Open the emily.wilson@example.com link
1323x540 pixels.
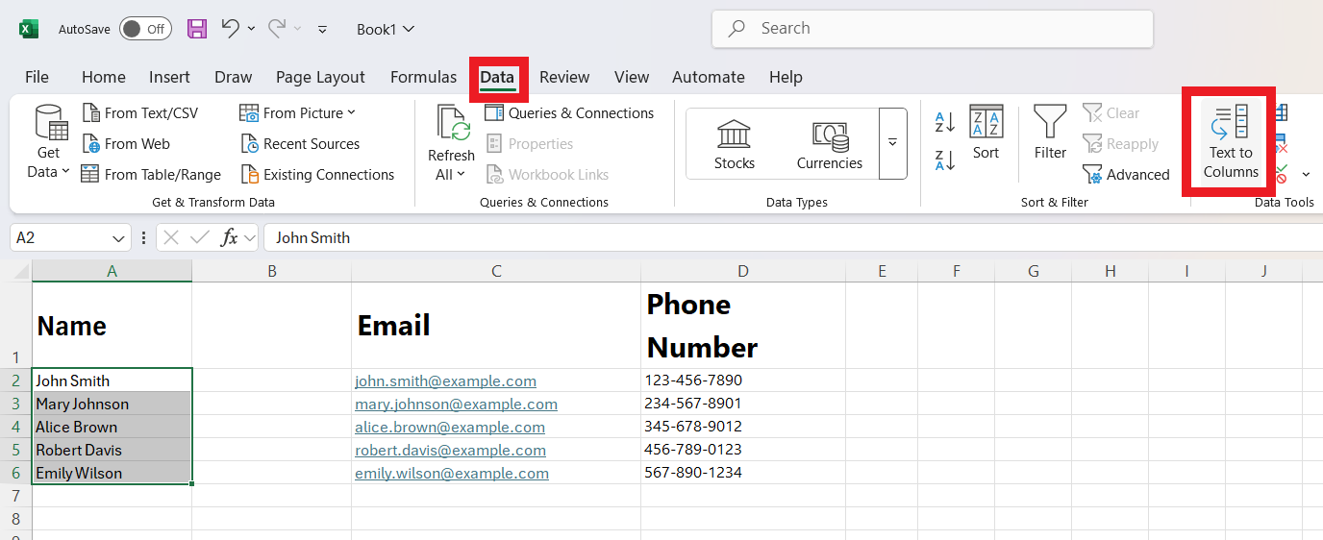point(452,474)
